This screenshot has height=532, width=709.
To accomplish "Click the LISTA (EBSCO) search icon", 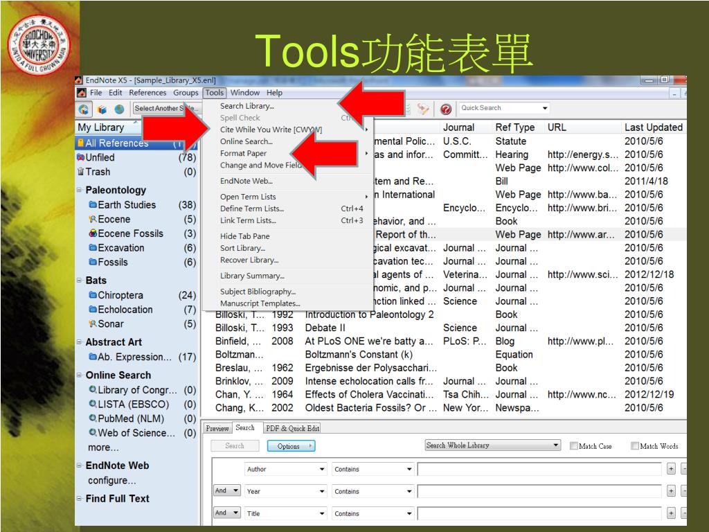I will tap(93, 404).
